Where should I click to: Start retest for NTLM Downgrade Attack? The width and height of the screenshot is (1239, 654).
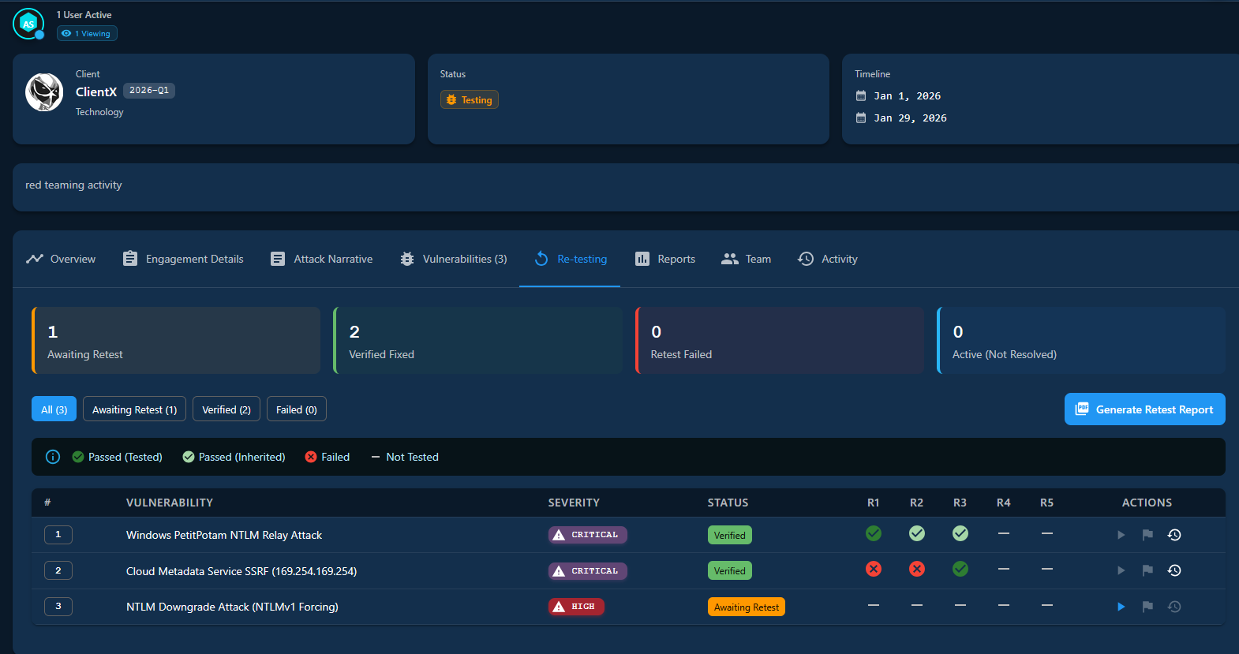pos(1121,607)
